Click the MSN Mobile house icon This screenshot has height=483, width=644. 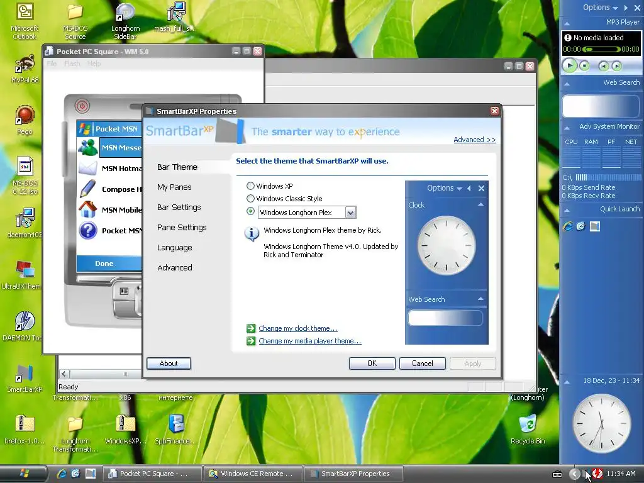87,209
